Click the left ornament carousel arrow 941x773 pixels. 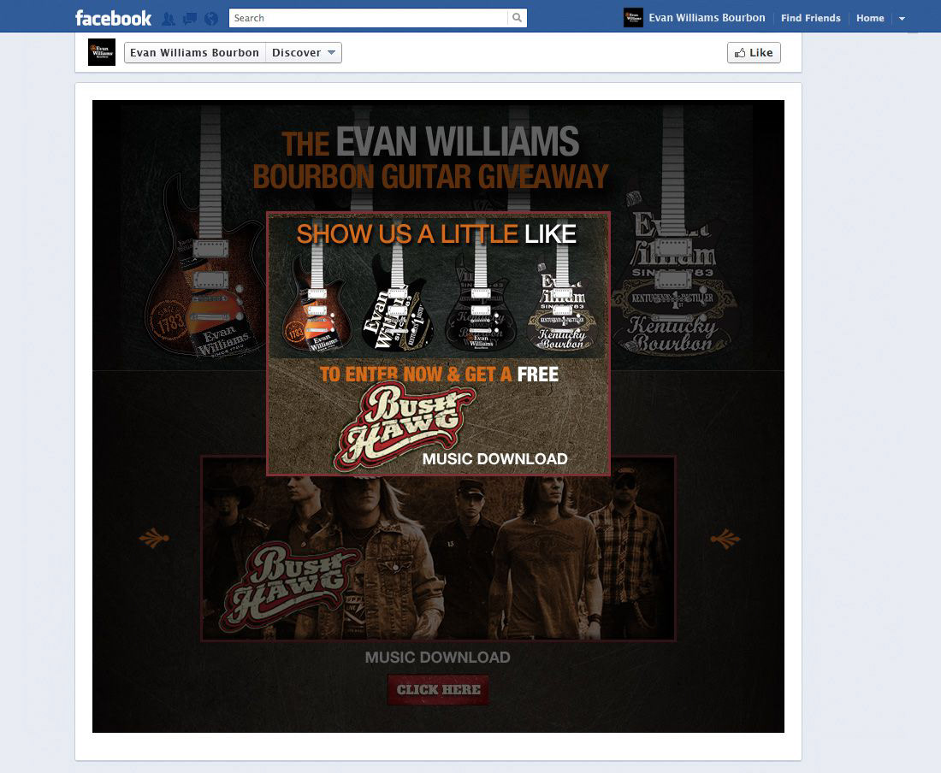(154, 539)
